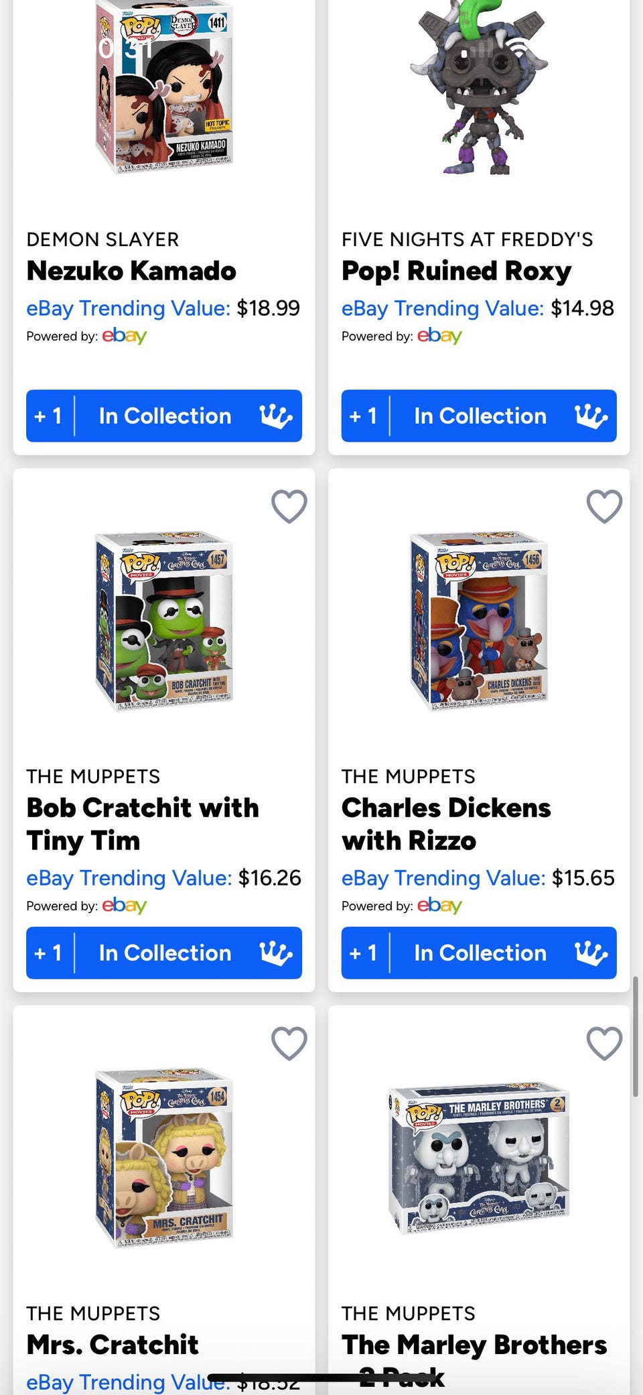Image resolution: width=643 pixels, height=1395 pixels.
Task: Click the page scrollbar on the right edge
Action: (x=635, y=1036)
